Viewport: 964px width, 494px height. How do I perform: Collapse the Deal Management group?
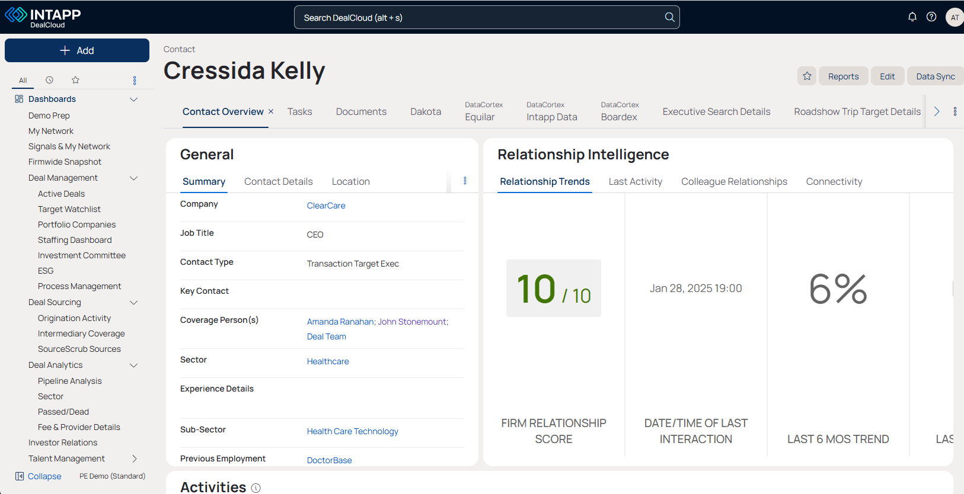[134, 178]
